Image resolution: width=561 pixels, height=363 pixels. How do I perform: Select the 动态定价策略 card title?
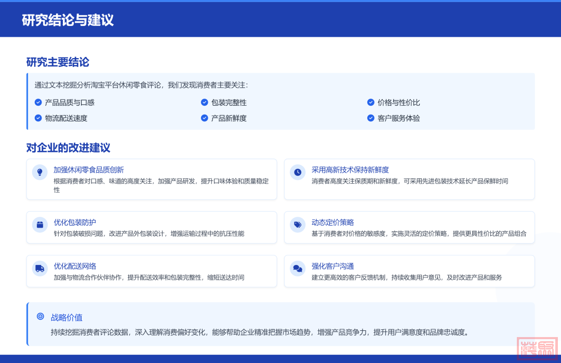(332, 222)
